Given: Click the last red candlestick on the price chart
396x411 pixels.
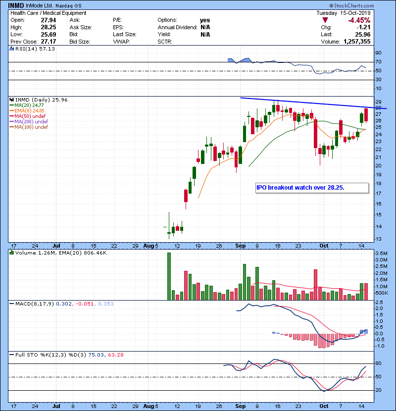Looking at the screenshot, I should (366, 115).
